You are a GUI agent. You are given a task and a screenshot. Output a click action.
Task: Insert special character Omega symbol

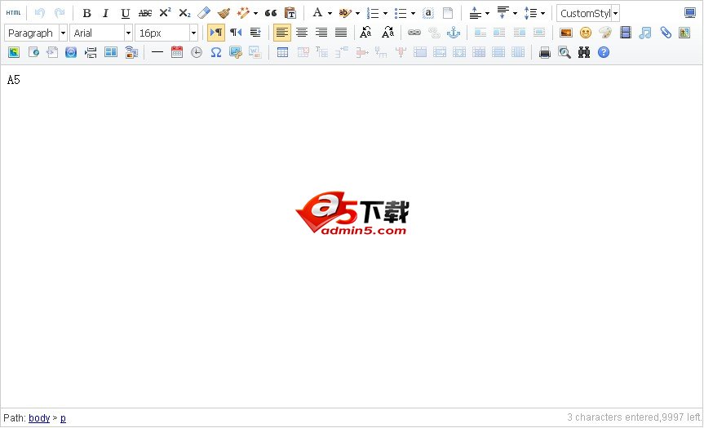coord(216,52)
